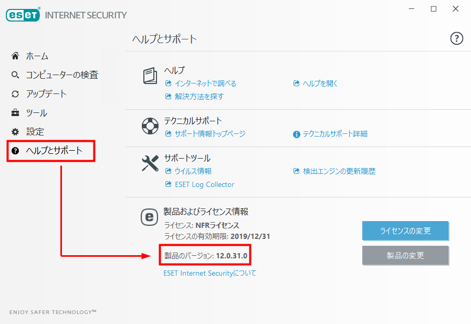Launch the ESET Log Collector link
471x324 pixels.
coord(204,184)
